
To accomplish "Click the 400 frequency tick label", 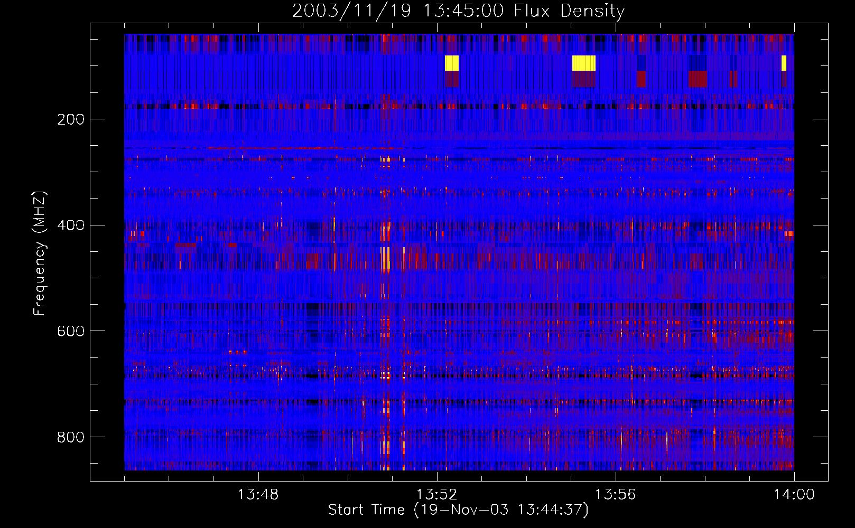I will pos(71,225).
